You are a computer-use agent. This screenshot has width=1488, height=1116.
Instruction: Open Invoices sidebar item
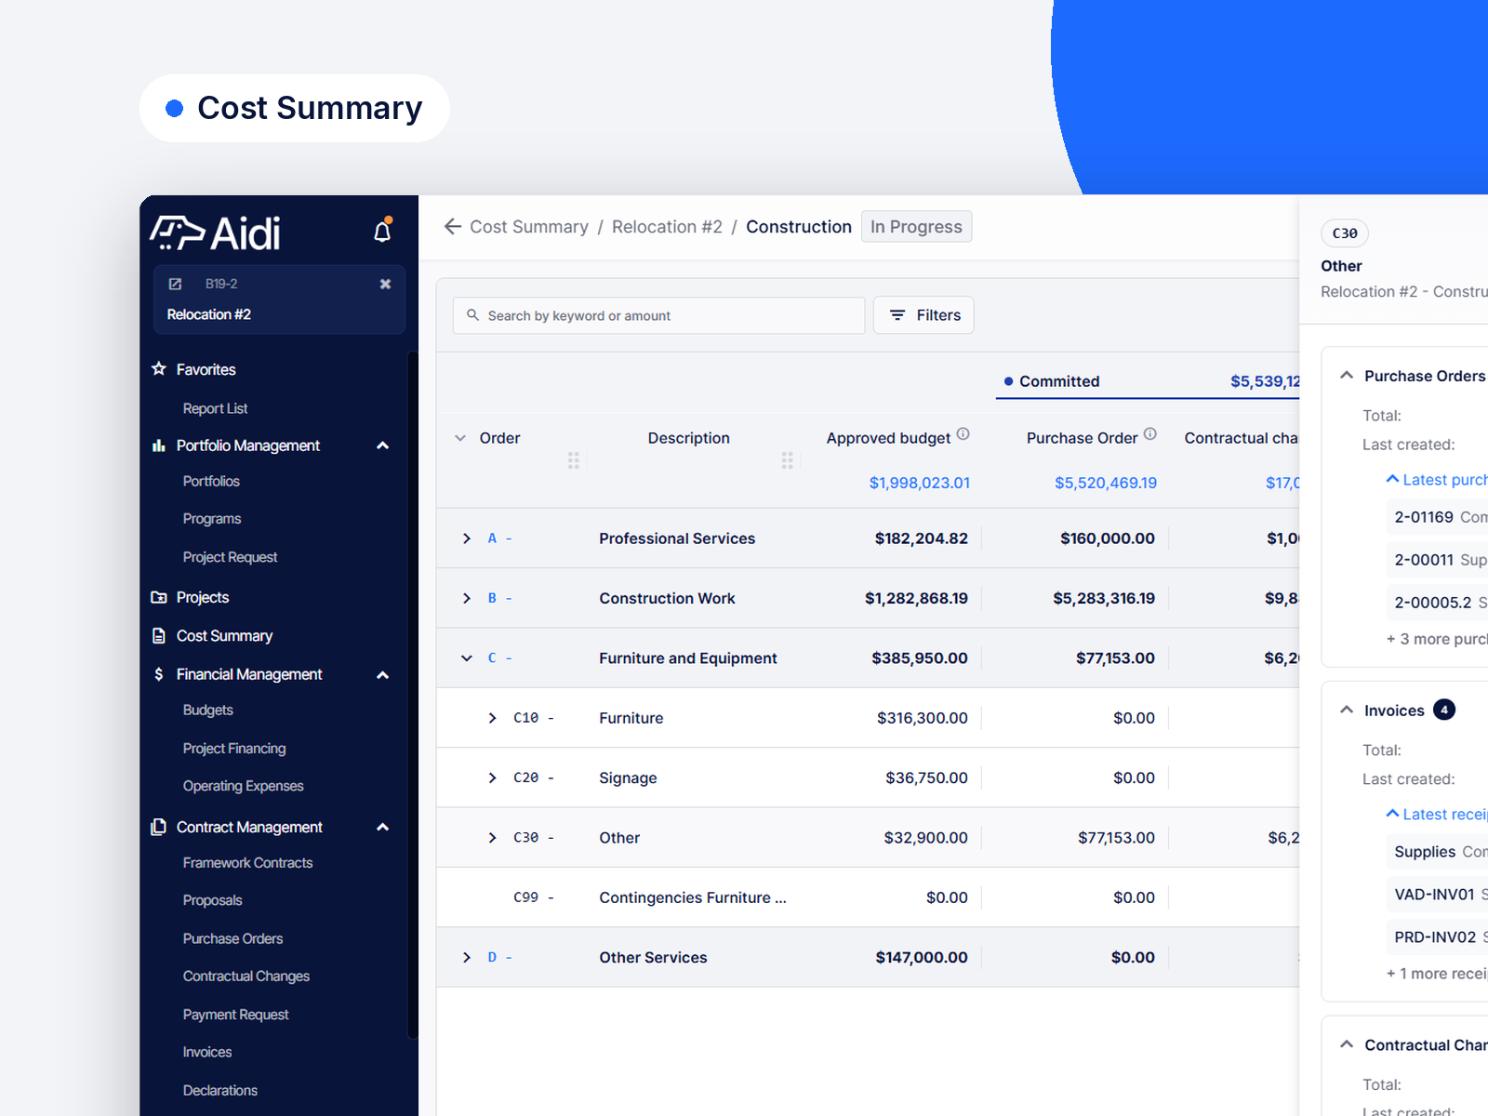click(x=207, y=1052)
